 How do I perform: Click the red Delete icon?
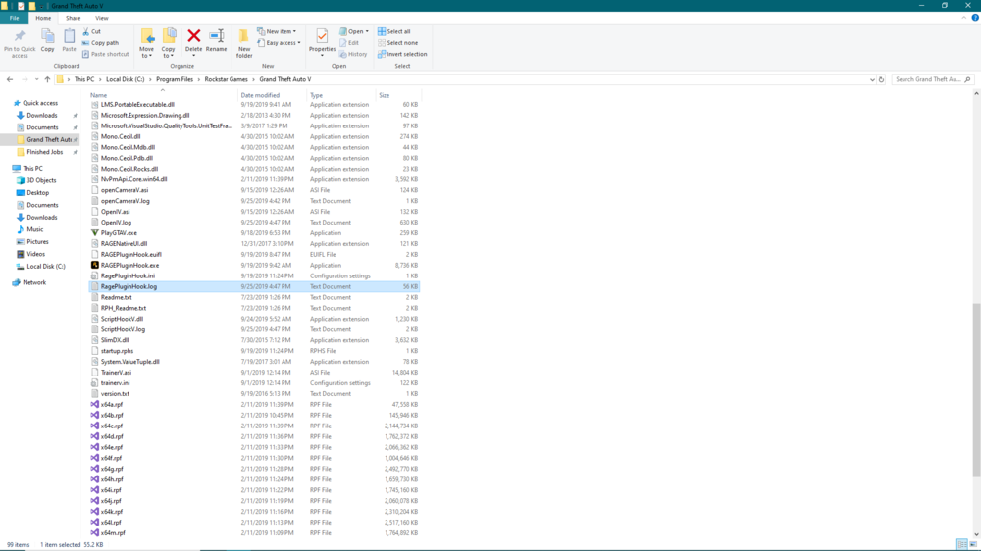[194, 36]
